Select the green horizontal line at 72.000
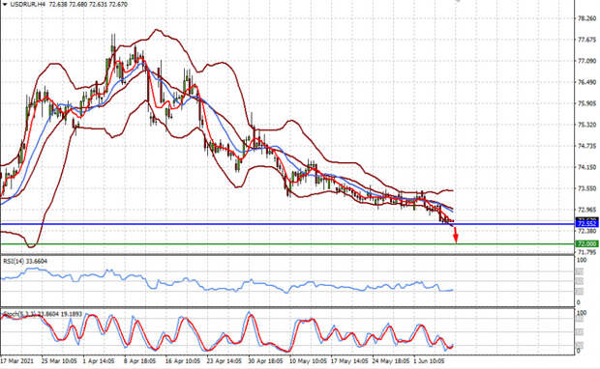The image size is (600, 369). 287,244
